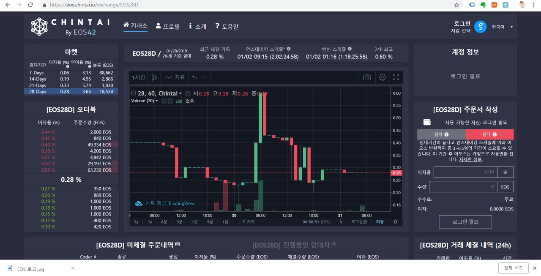541x276 pixels.
Task: Toggle percent scale on chart
Action: 341,222
